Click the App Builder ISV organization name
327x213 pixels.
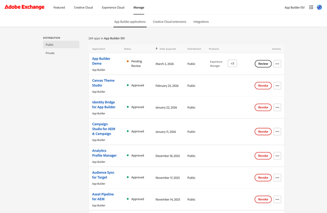click(x=294, y=7)
